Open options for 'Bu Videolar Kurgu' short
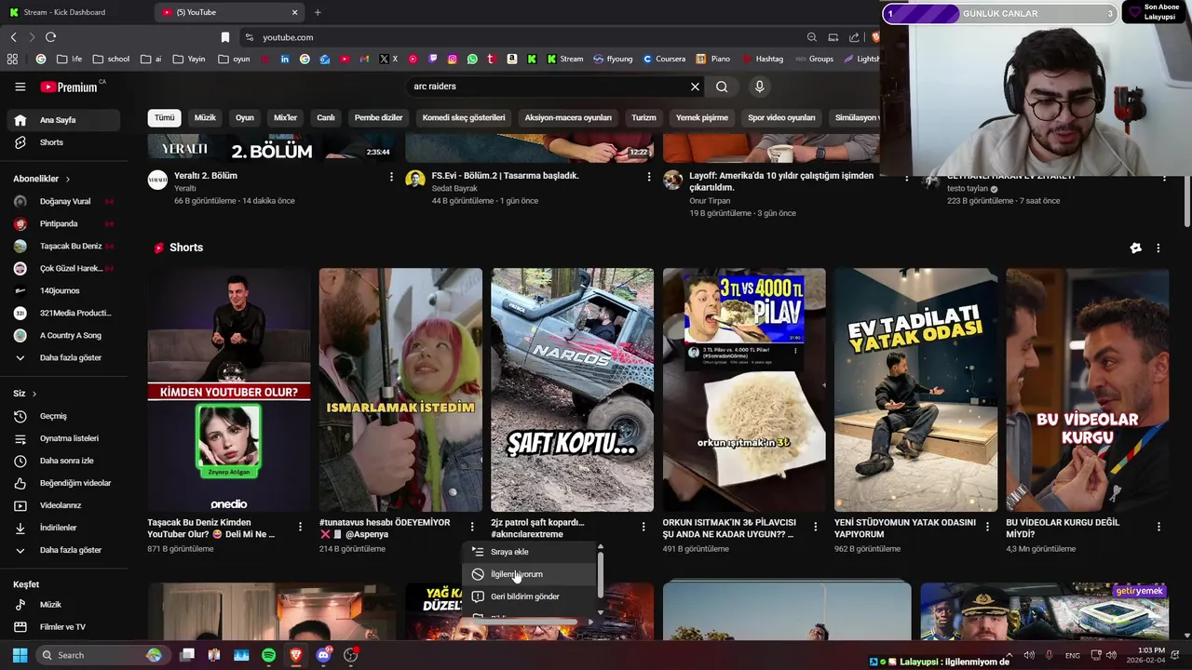 point(1158,527)
